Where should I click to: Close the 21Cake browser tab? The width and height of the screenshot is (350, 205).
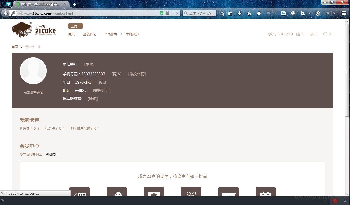[x=65, y=4]
